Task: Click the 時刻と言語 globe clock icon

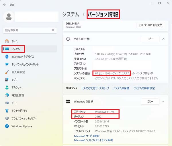Action: click(x=7, y=95)
